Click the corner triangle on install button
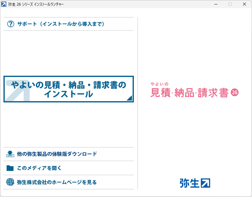The width and height of the screenshot is (252, 197). [x=129, y=98]
